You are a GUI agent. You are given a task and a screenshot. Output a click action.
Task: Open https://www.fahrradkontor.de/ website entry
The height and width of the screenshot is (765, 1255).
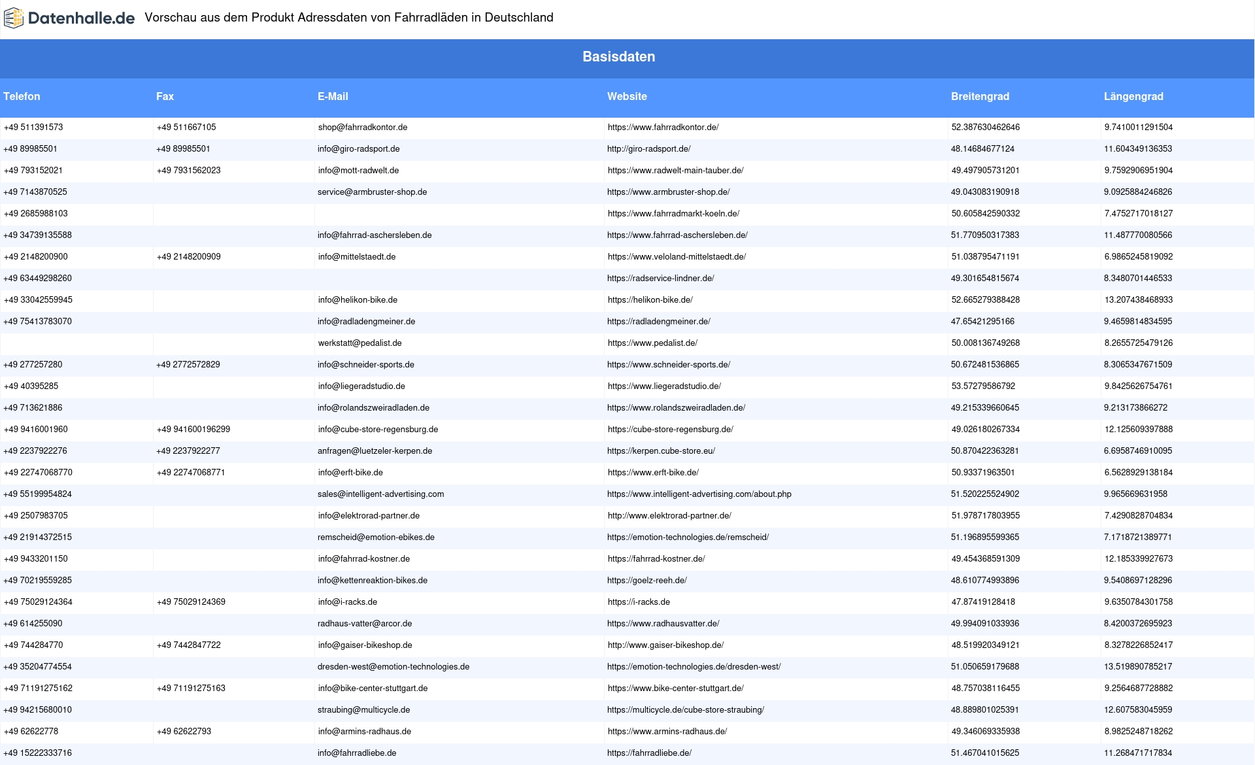click(663, 127)
